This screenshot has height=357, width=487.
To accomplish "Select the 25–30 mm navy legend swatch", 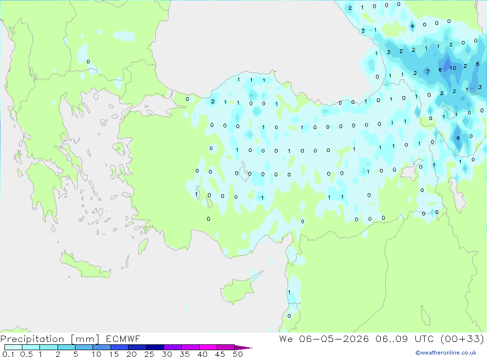I will (x=155, y=347).
